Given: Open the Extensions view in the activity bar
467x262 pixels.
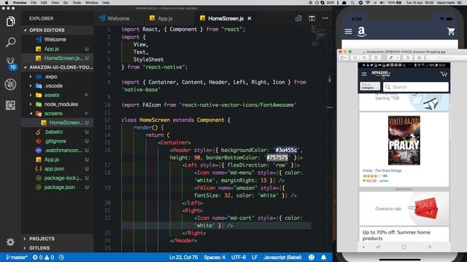Looking at the screenshot, I should pyautogui.click(x=10, y=105).
